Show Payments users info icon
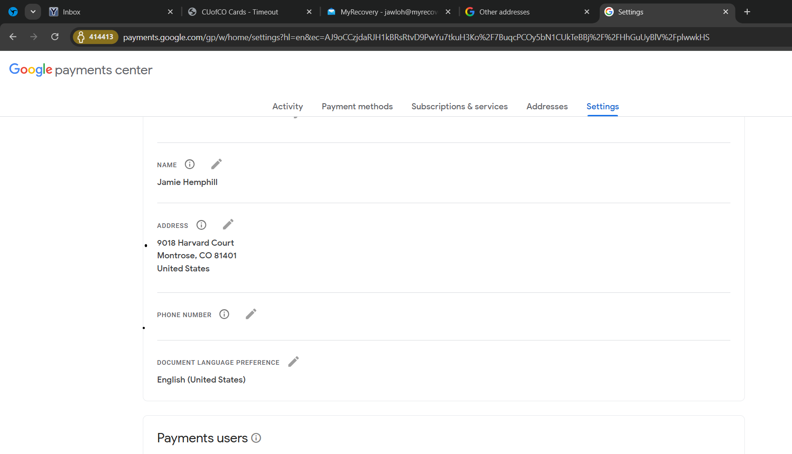This screenshot has width=792, height=454. (x=256, y=438)
